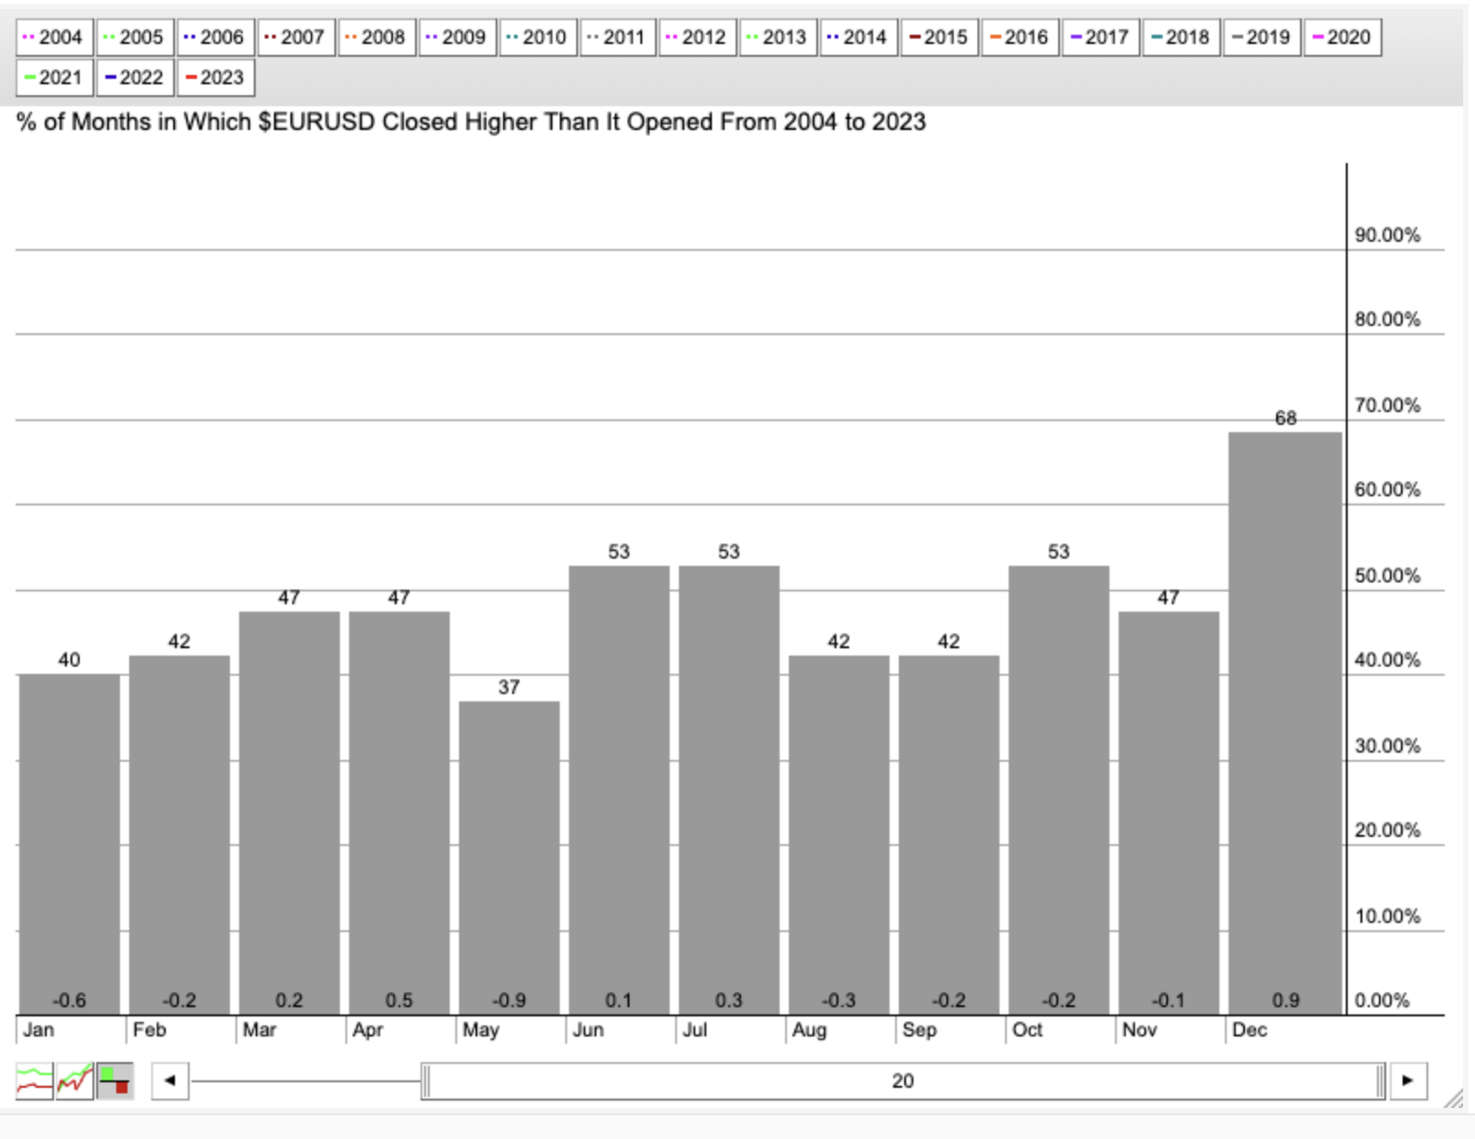
Task: Click the 0.9 value inside the December bar
Action: 1285,1001
